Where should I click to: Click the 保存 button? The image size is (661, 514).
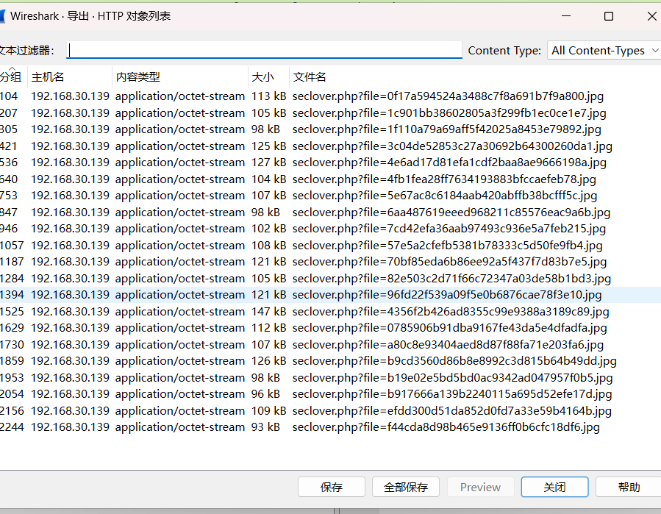(x=331, y=487)
